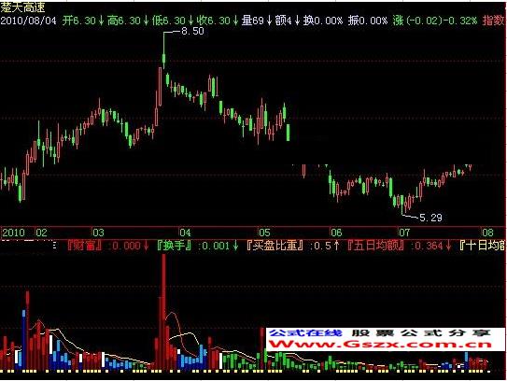Image resolution: width=507 pixels, height=381 pixels.
Task: Click the 指数 label in header
Action: click(x=493, y=21)
